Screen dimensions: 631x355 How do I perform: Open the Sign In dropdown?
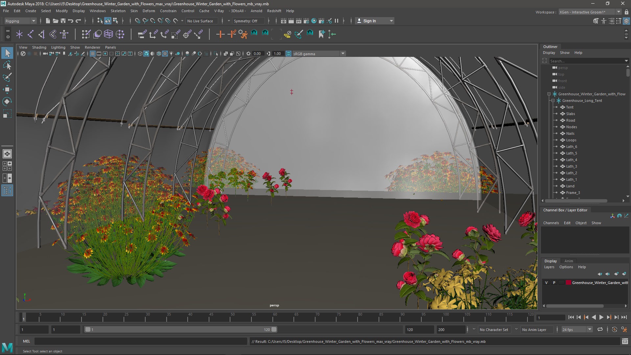375,21
